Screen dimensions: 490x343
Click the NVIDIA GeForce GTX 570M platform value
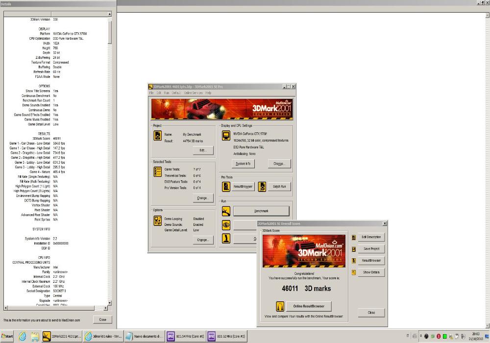coord(70,34)
